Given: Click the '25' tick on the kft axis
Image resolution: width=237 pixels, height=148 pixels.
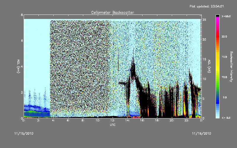Looking at the screenshot, I should coord(204,20).
